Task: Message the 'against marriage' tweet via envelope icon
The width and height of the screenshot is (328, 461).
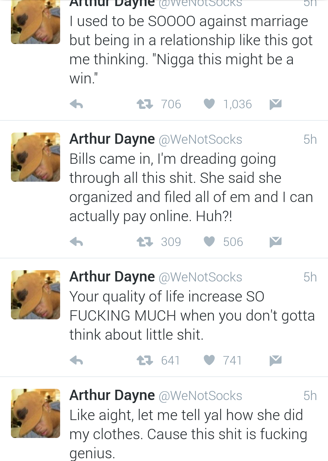Action: pos(275,104)
